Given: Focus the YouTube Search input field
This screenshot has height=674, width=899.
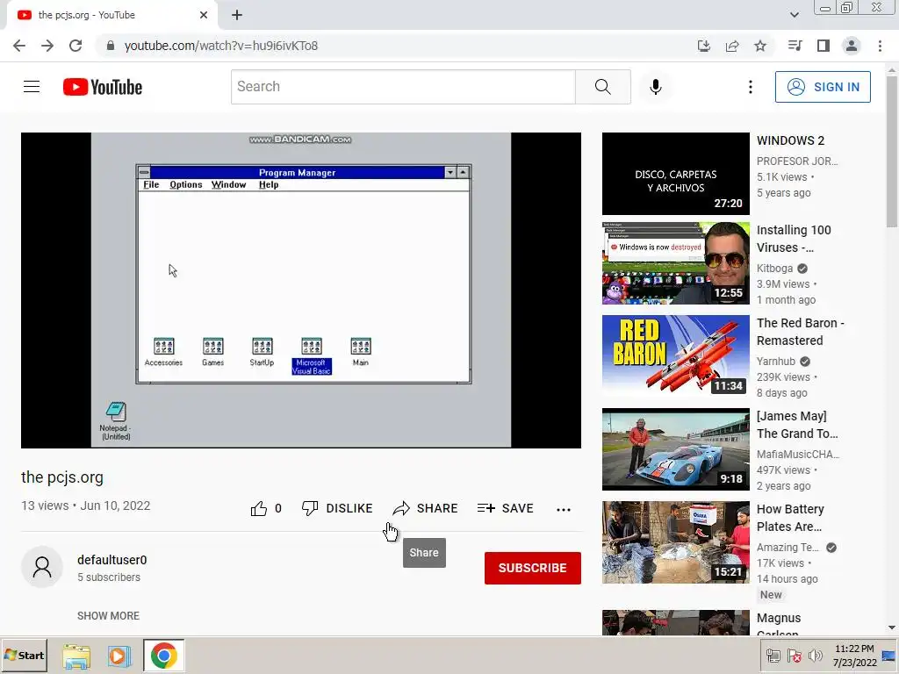Looking at the screenshot, I should pyautogui.click(x=403, y=87).
